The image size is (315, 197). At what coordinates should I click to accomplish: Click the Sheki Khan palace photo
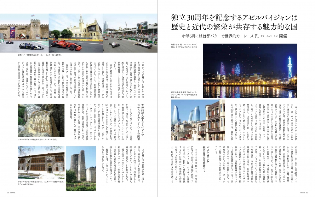click(41, 163)
